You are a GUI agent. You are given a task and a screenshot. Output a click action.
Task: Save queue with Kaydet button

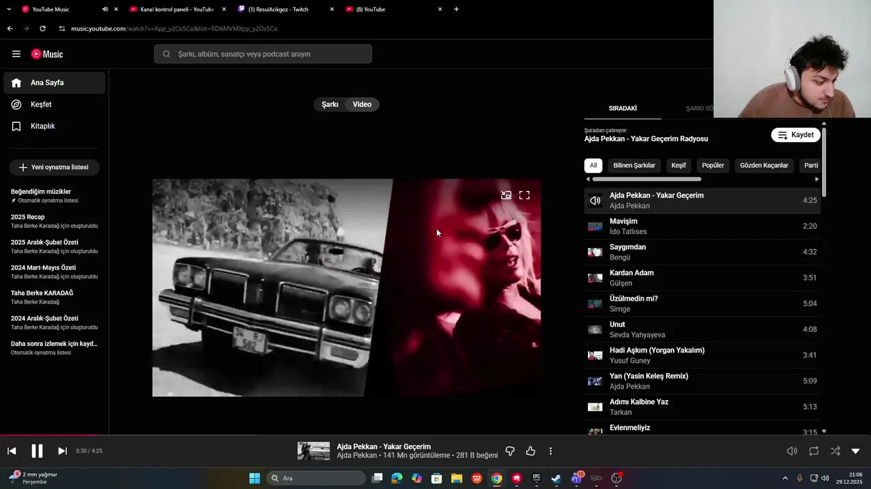pos(795,134)
